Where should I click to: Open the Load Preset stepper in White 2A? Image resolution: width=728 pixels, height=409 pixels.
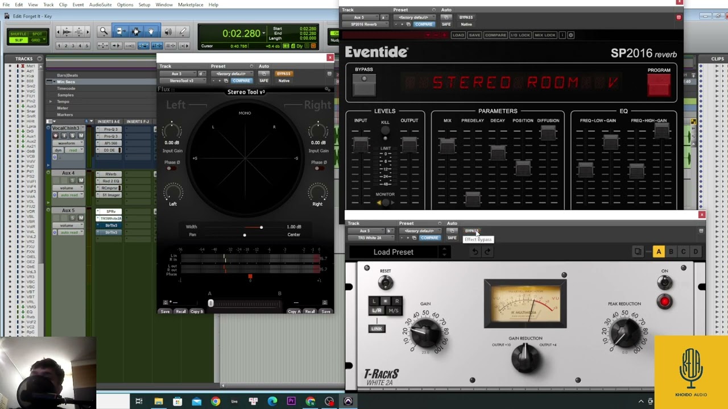click(444, 252)
